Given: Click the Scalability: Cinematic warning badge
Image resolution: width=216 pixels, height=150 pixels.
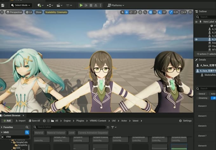Looking at the screenshot, I should pyautogui.click(x=56, y=12).
